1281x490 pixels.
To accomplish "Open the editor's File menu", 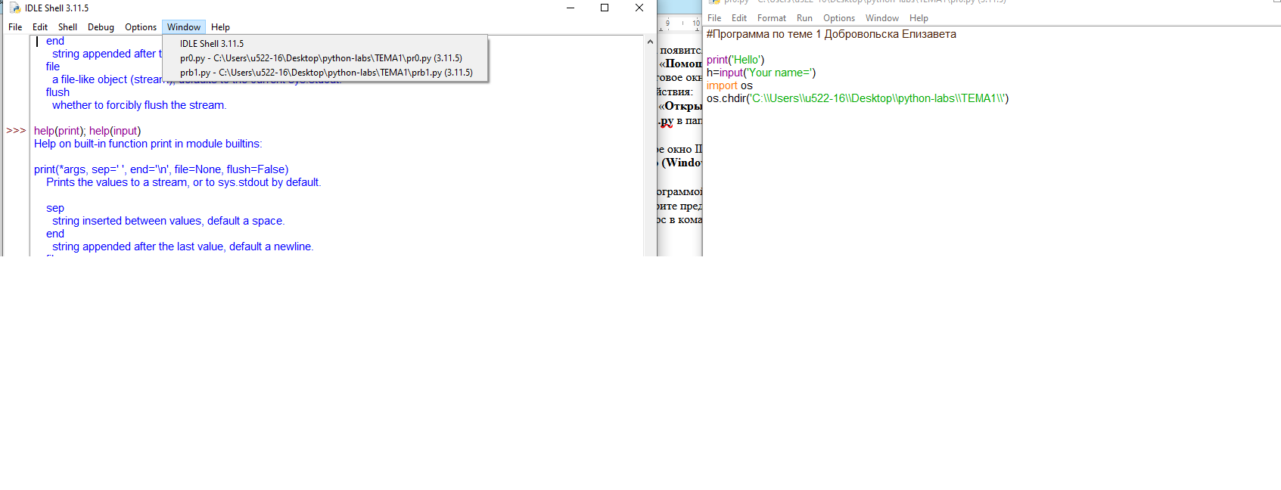I will click(714, 18).
